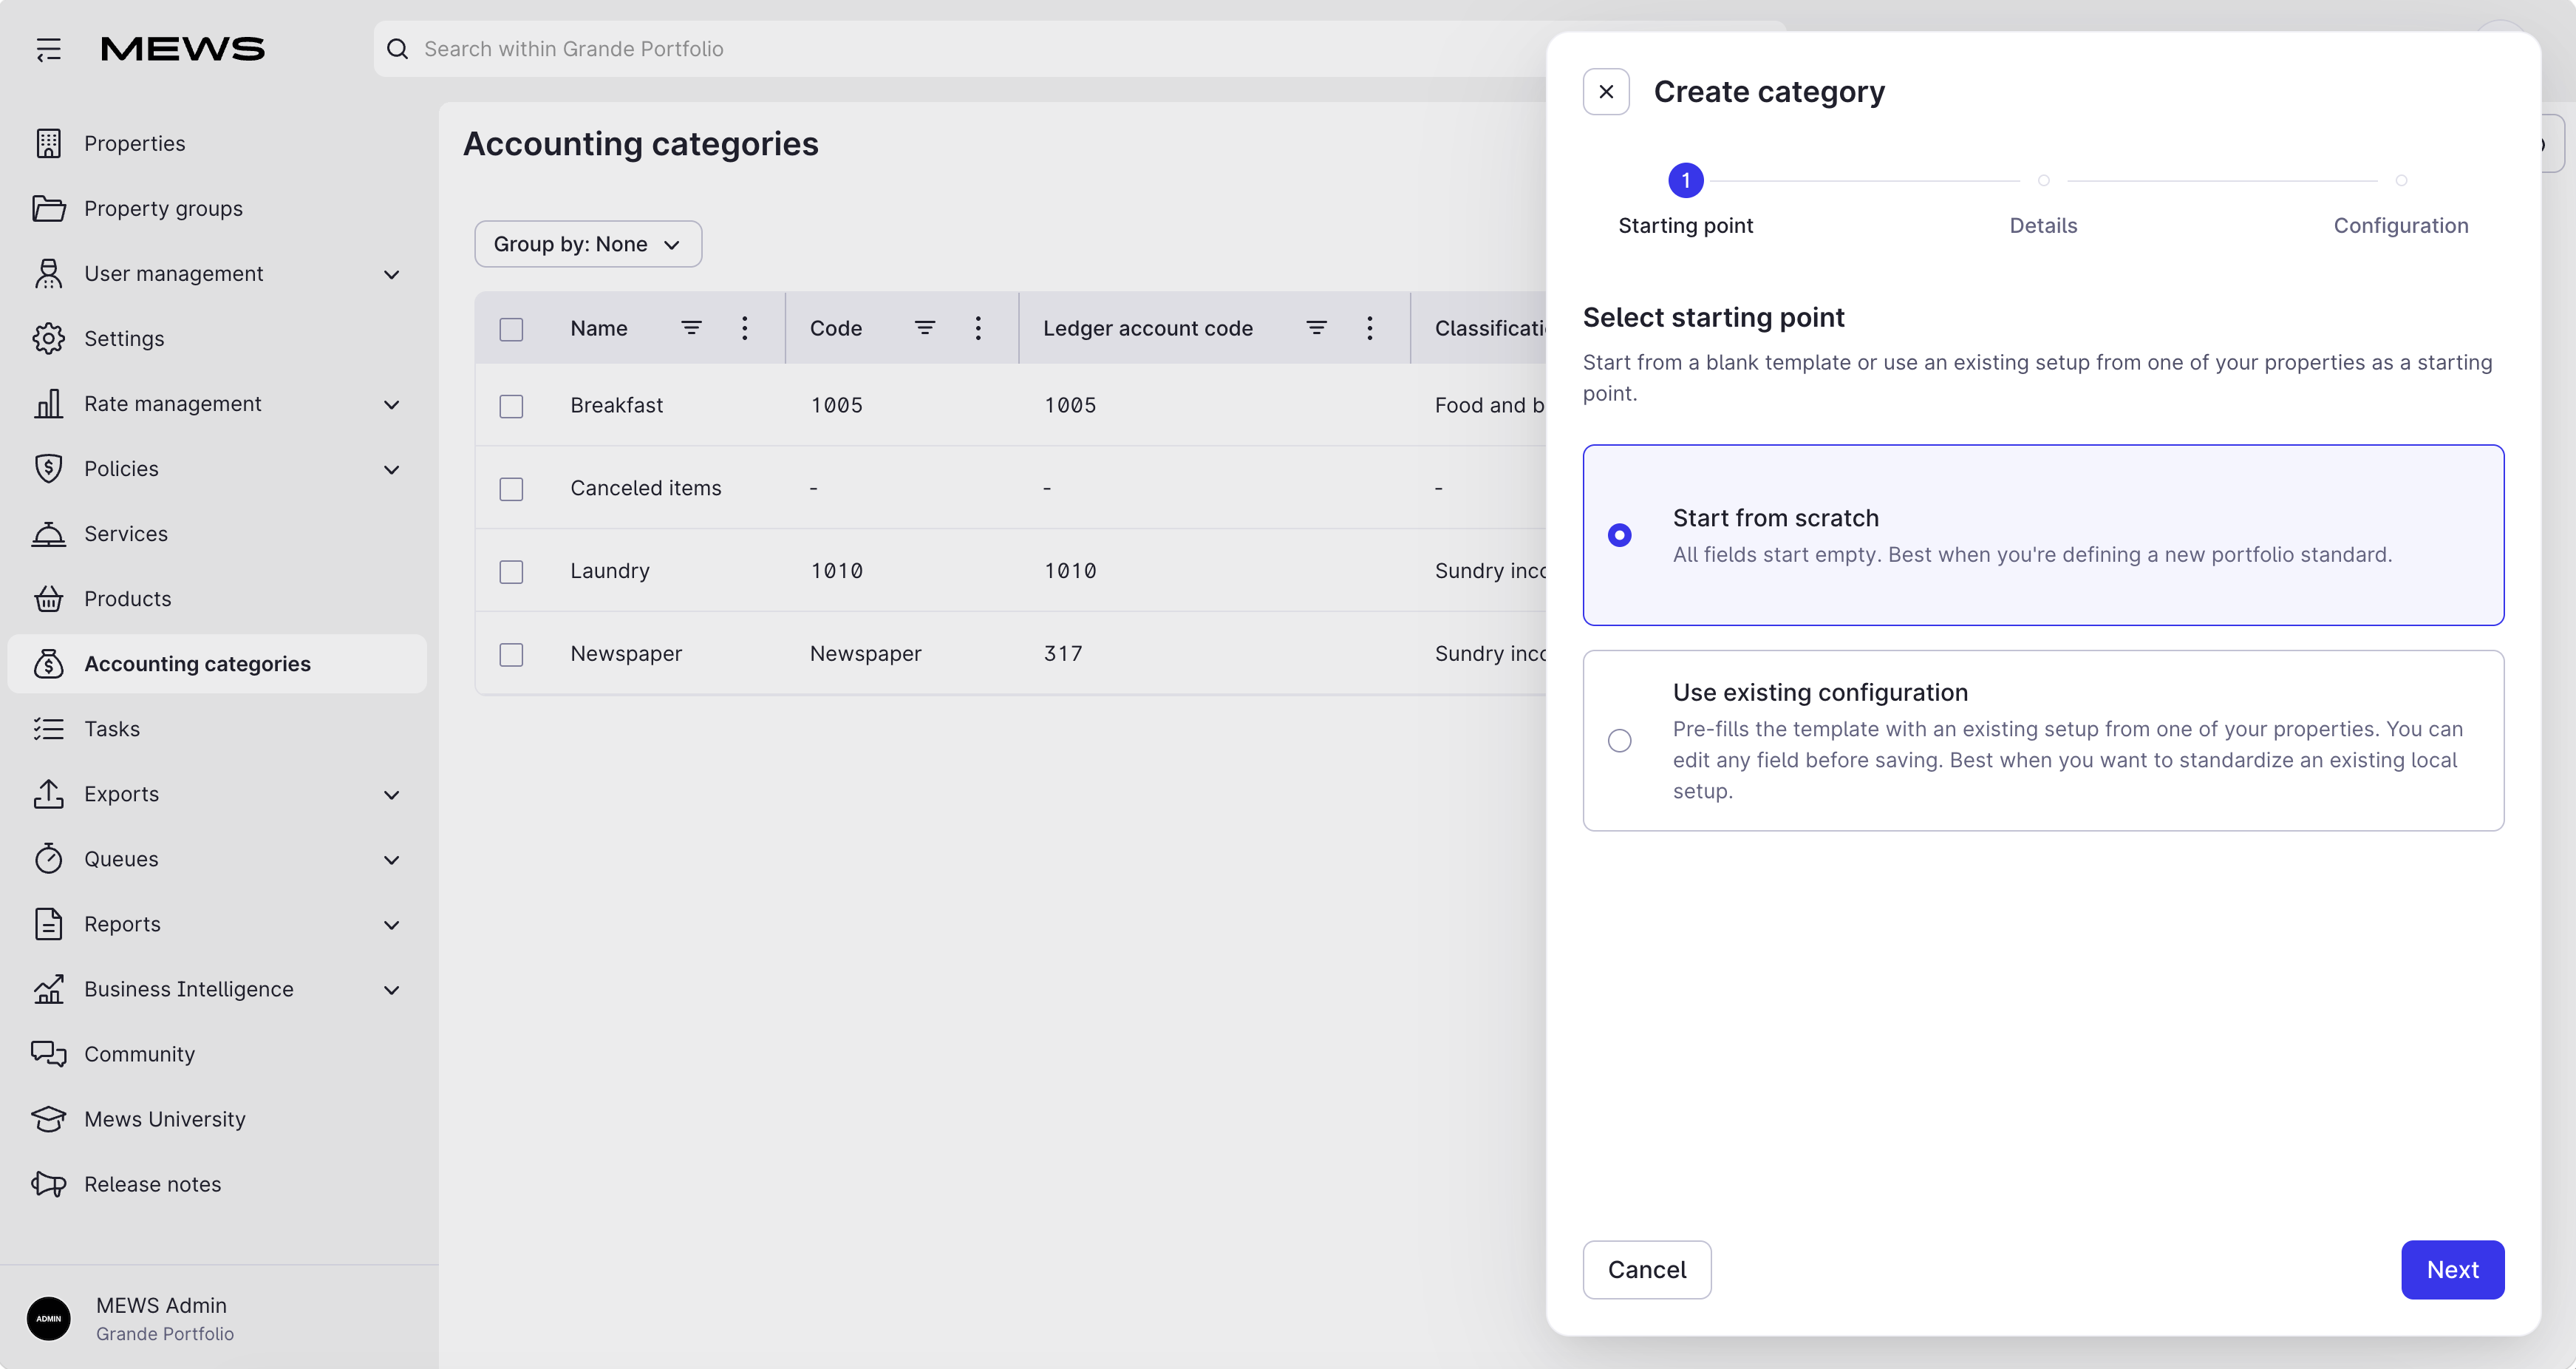Image resolution: width=2576 pixels, height=1369 pixels.
Task: Collapse the sidebar with the hamburger icon
Action: point(49,49)
